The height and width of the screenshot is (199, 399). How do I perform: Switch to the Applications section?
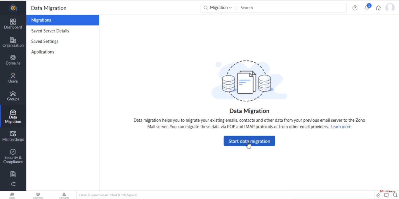43,52
